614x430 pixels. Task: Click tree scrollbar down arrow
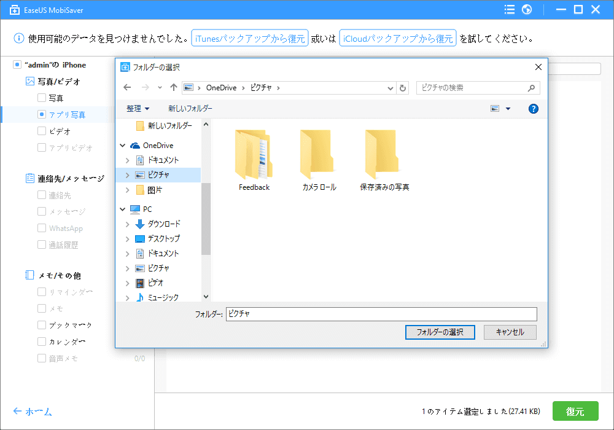[206, 297]
